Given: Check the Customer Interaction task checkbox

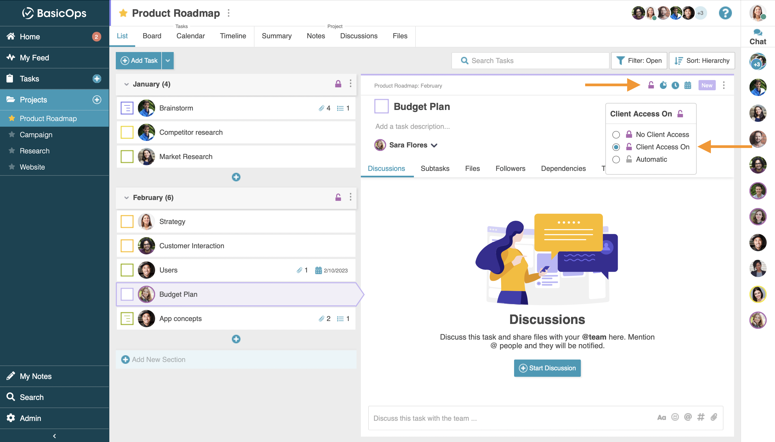Looking at the screenshot, I should click(127, 246).
